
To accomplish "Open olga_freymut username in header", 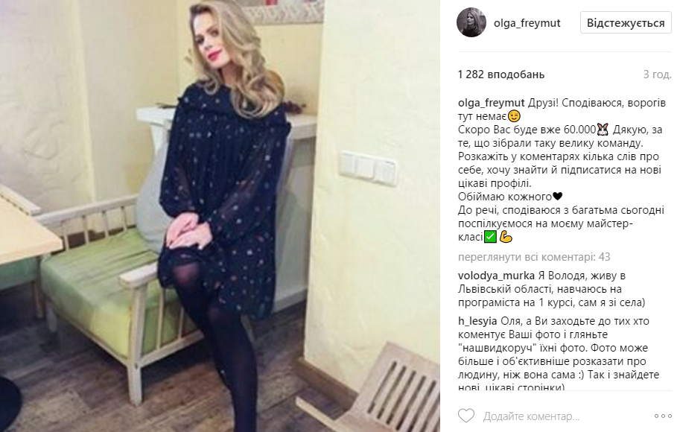I will tap(527, 23).
